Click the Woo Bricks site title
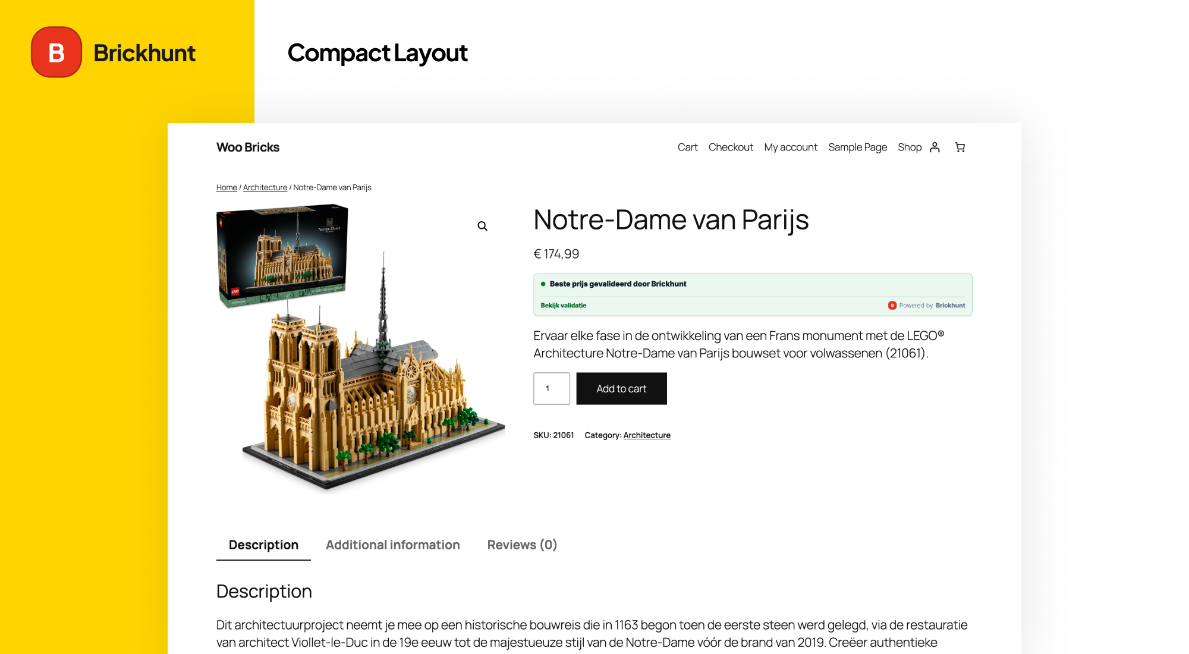This screenshot has height=654, width=1189. 248,147
